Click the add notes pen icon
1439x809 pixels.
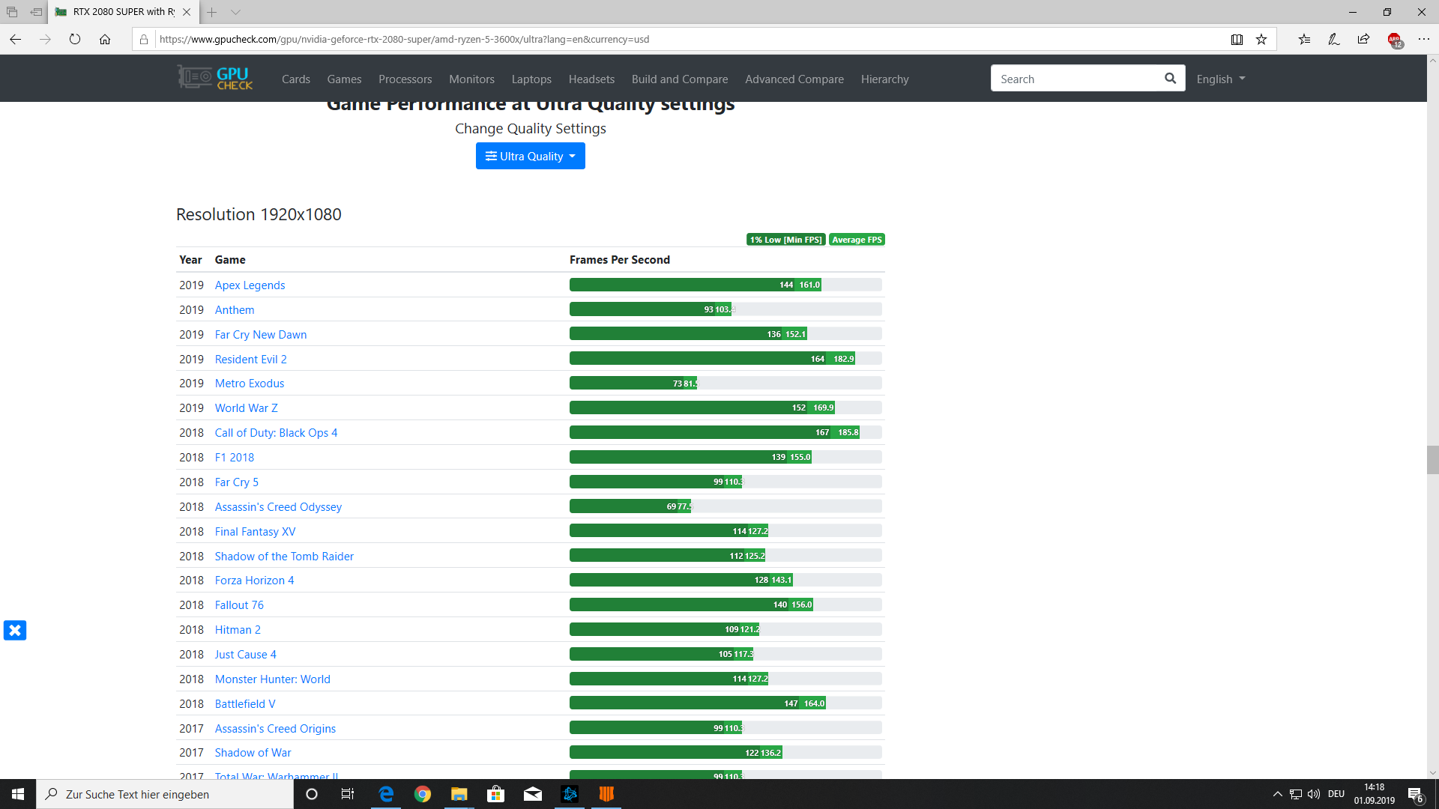coord(1334,40)
